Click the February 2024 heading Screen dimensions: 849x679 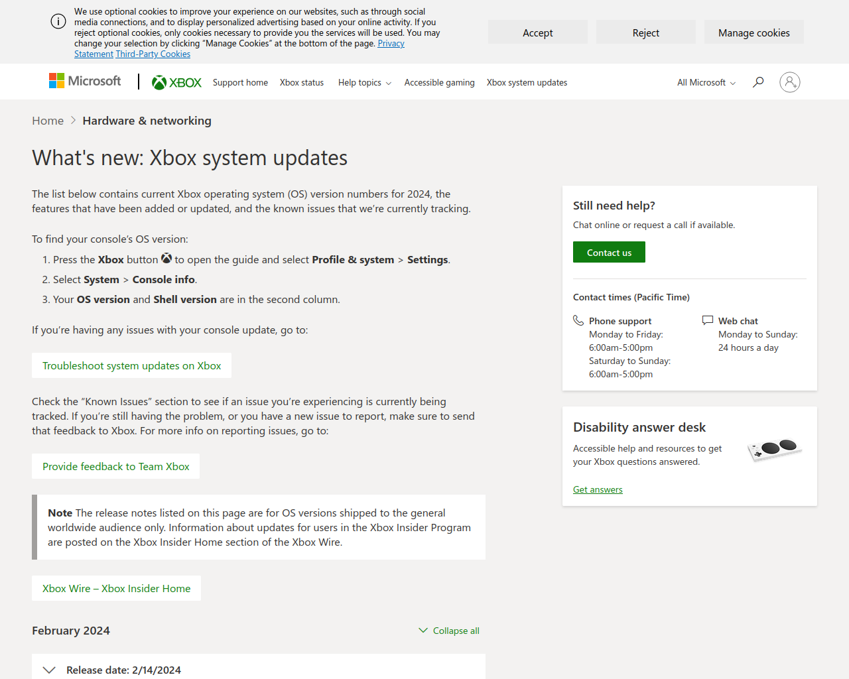(x=71, y=631)
